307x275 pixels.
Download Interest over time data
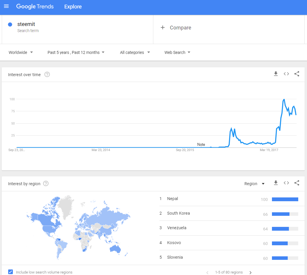276,74
